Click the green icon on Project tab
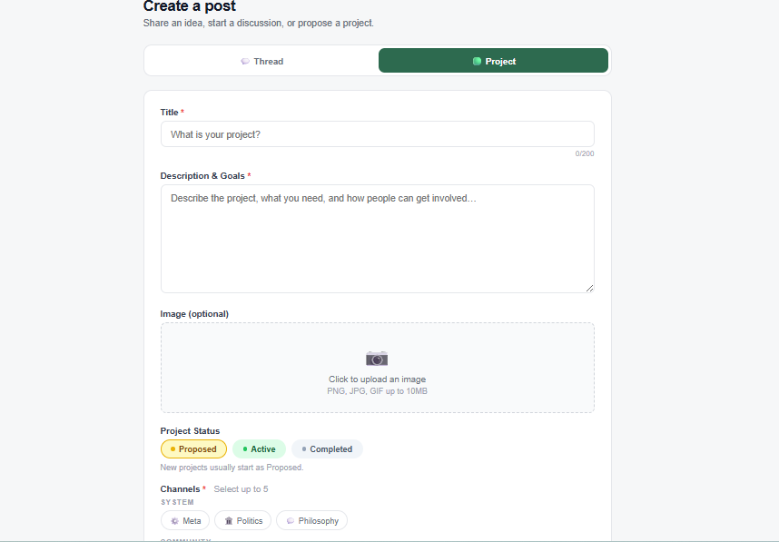Screen dimensions: 779x542 tap(477, 62)
